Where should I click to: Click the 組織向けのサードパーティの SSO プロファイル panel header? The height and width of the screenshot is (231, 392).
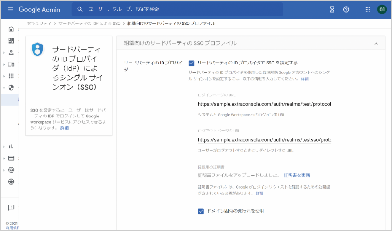(x=251, y=43)
